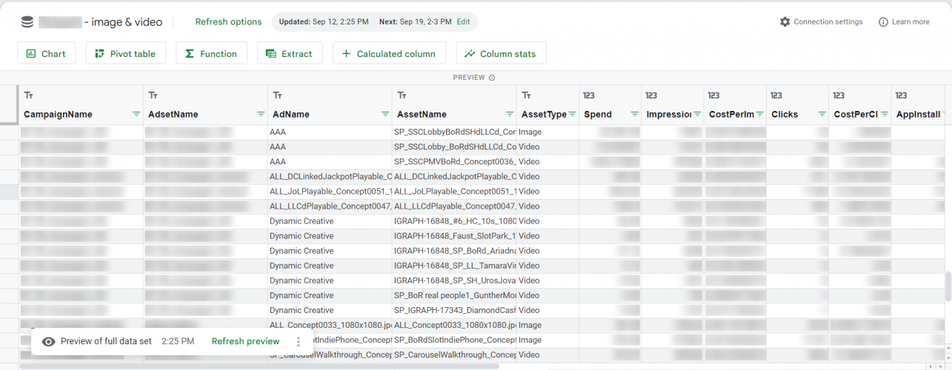Select ALL_DCLinkedJackpotPlayable ad name cell
Screen dimensions: 952x370
pos(330,177)
